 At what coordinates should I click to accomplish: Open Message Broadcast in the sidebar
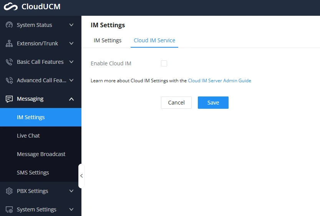coord(41,154)
